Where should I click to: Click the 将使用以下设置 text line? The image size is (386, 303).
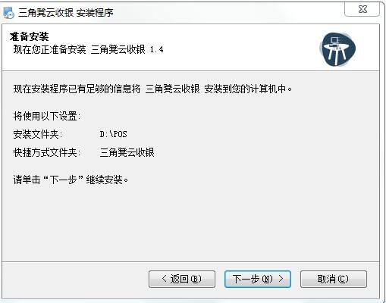(x=47, y=116)
